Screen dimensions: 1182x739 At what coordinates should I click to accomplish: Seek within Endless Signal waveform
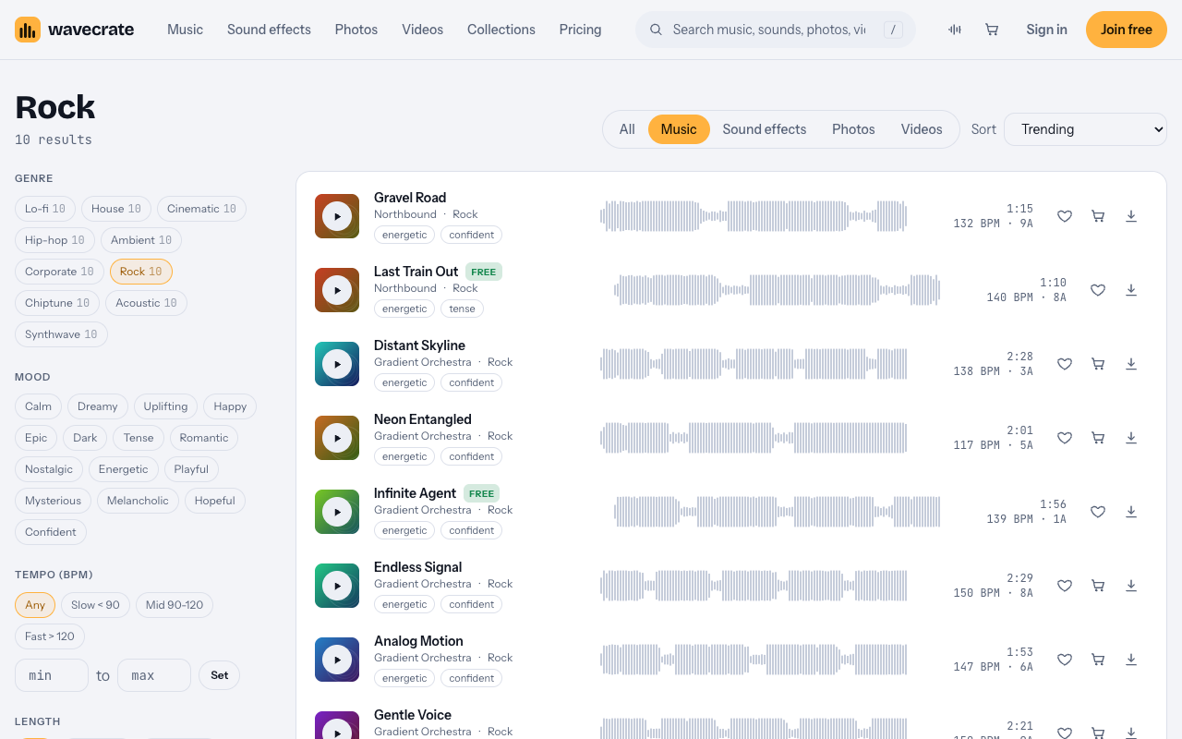pos(754,586)
